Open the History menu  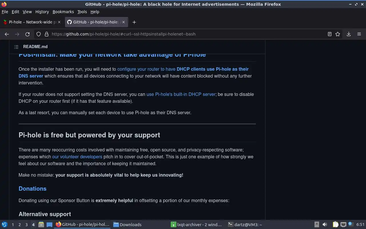pos(42,12)
